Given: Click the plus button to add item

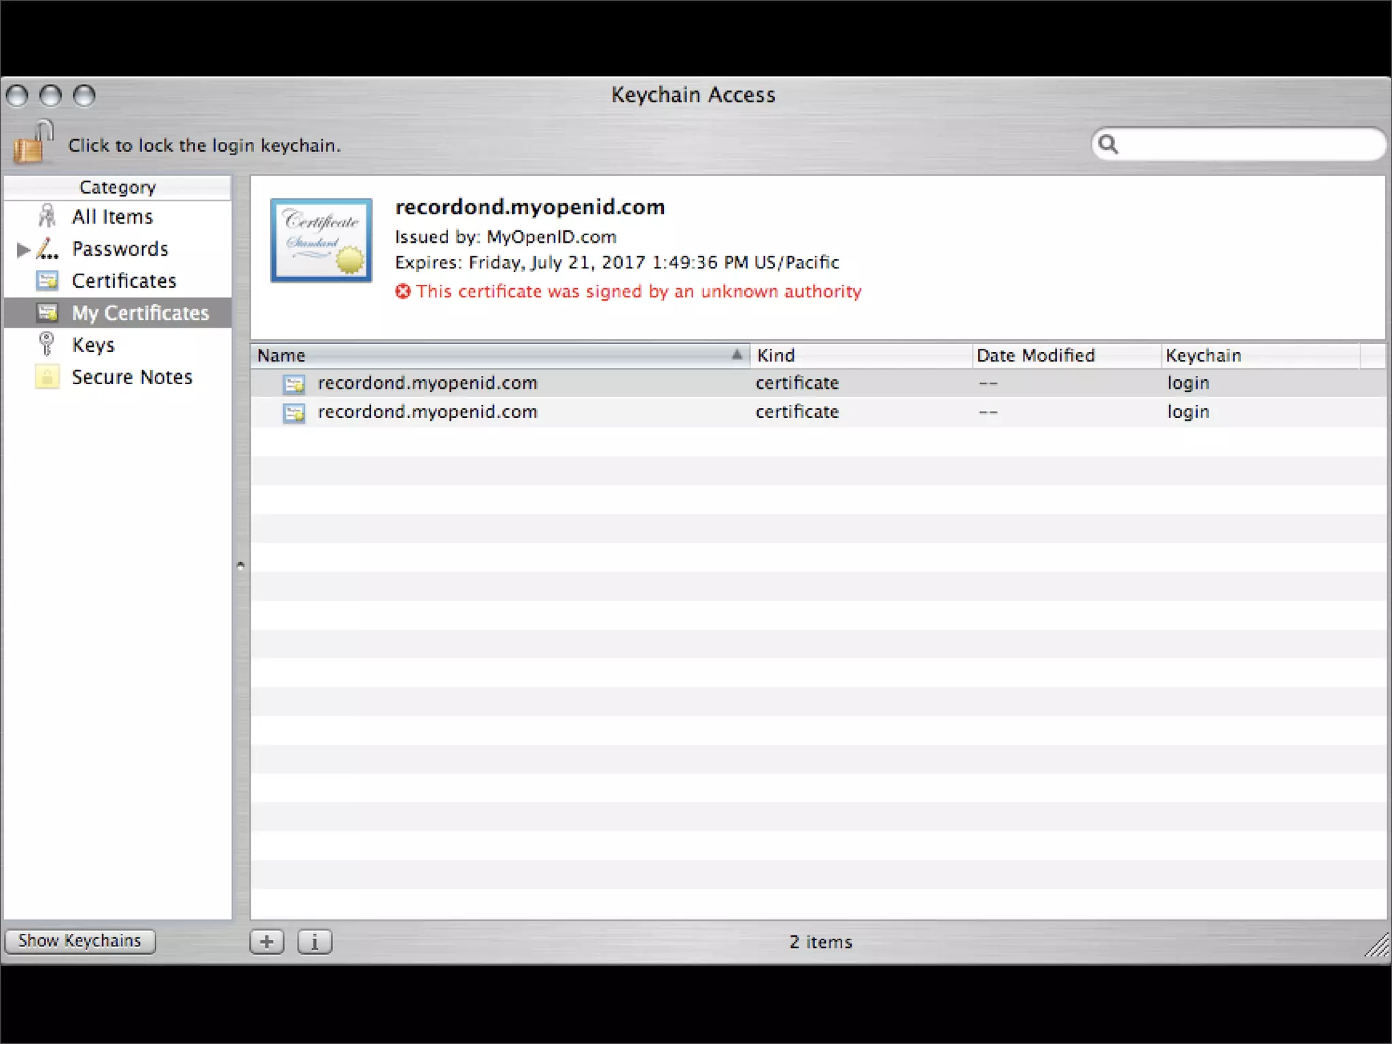Looking at the screenshot, I should click(266, 941).
